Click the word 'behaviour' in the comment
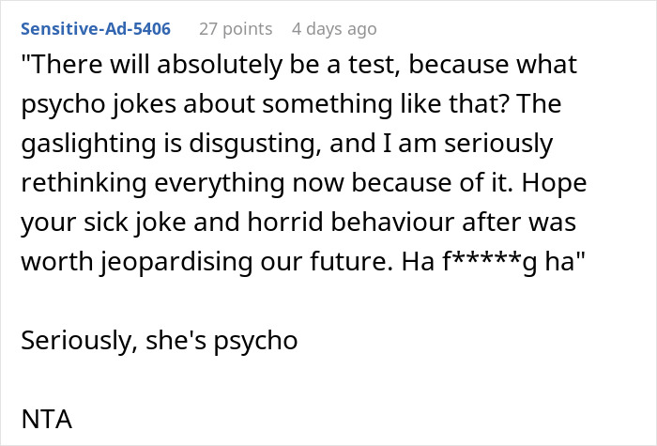The height and width of the screenshot is (446, 657). pyautogui.click(x=392, y=222)
